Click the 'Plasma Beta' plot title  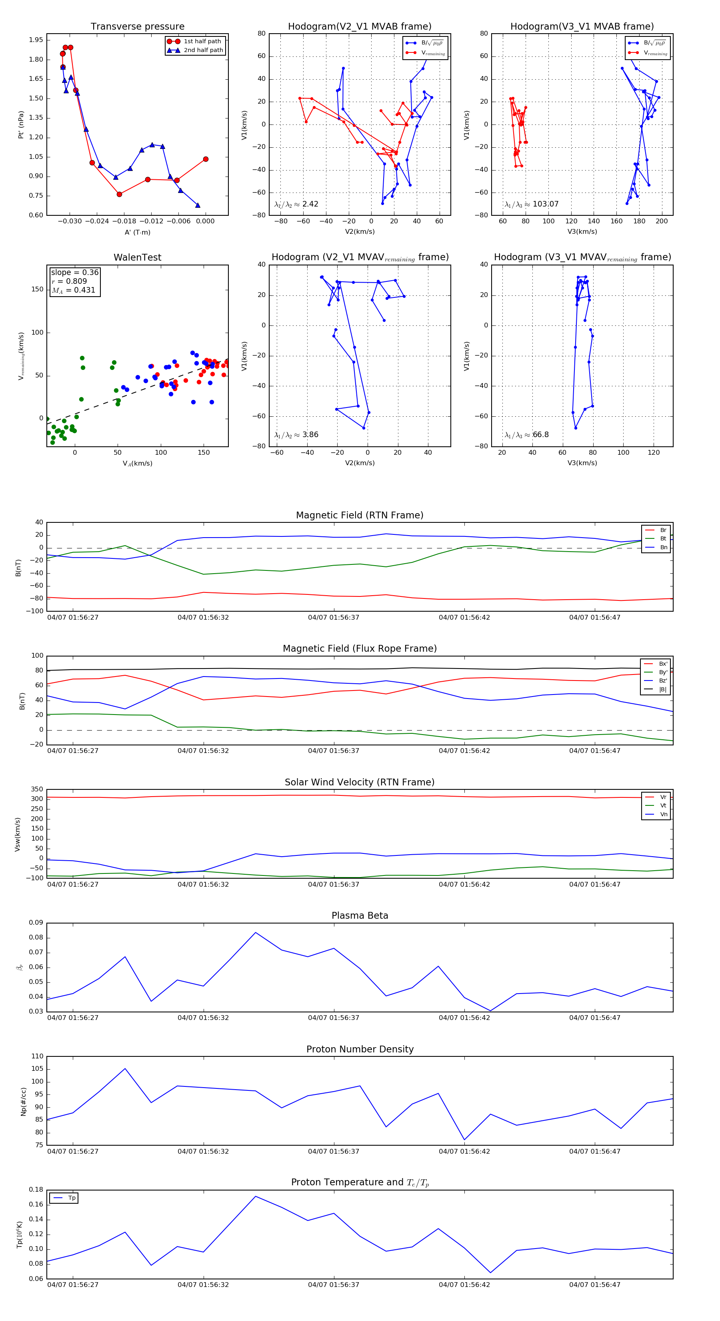coord(360,916)
